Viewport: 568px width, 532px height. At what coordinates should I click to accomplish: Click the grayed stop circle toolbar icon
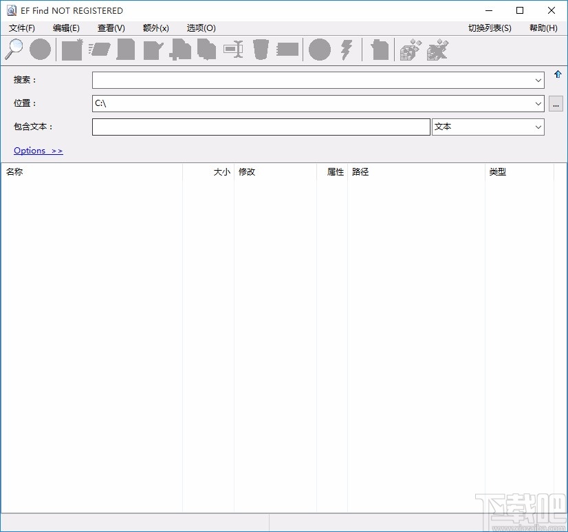pyautogui.click(x=40, y=50)
